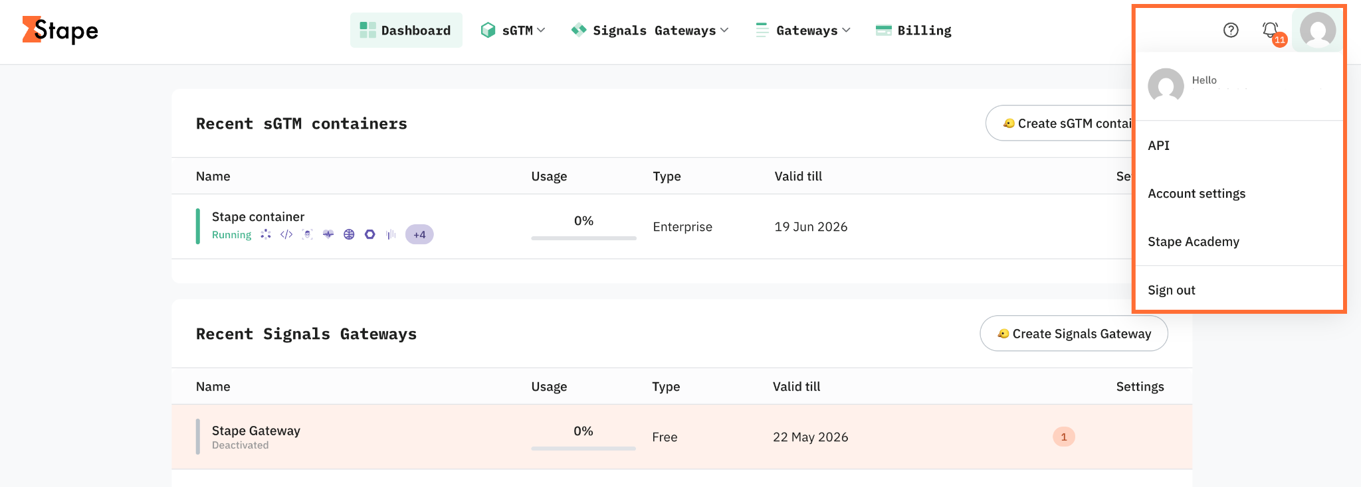Click the Create Signals Gateway button
The height and width of the screenshot is (487, 1361).
(x=1074, y=333)
